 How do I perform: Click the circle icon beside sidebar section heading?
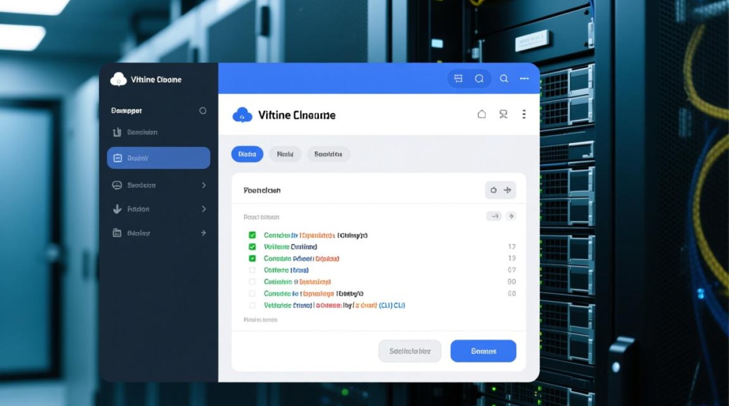tap(203, 110)
